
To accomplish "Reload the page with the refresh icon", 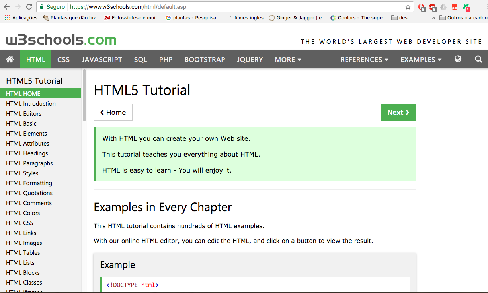I will [29, 7].
